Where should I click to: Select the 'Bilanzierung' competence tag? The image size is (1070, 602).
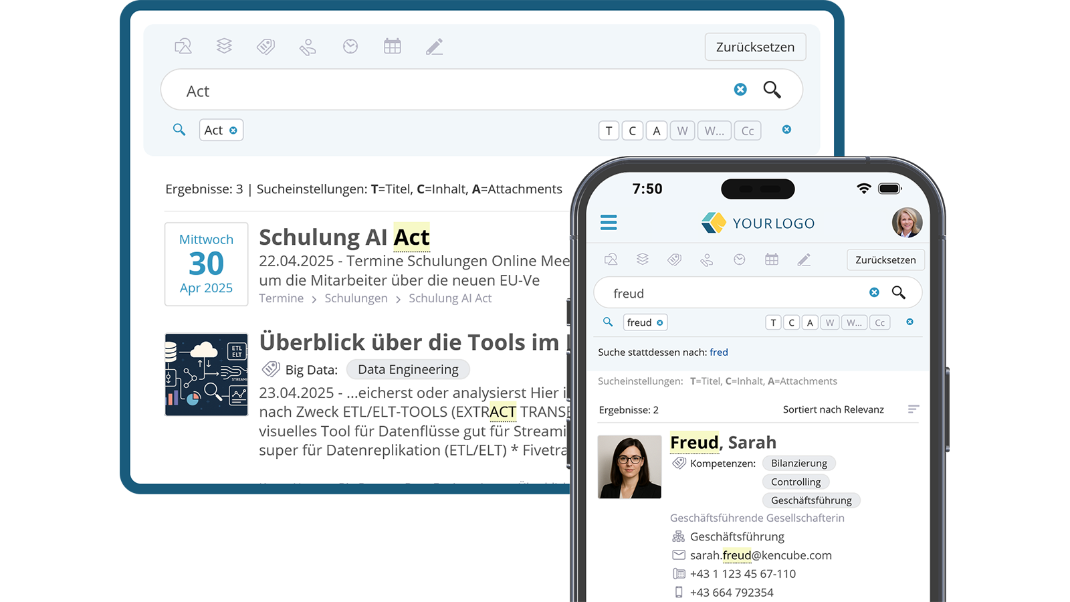tap(799, 463)
